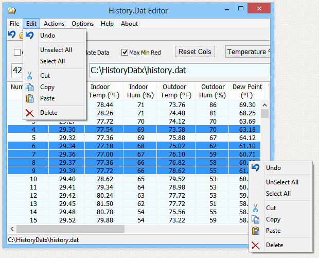Image resolution: width=319 pixels, height=258 pixels.
Task: Click the Copy icon in the context menu
Action: tap(256, 219)
